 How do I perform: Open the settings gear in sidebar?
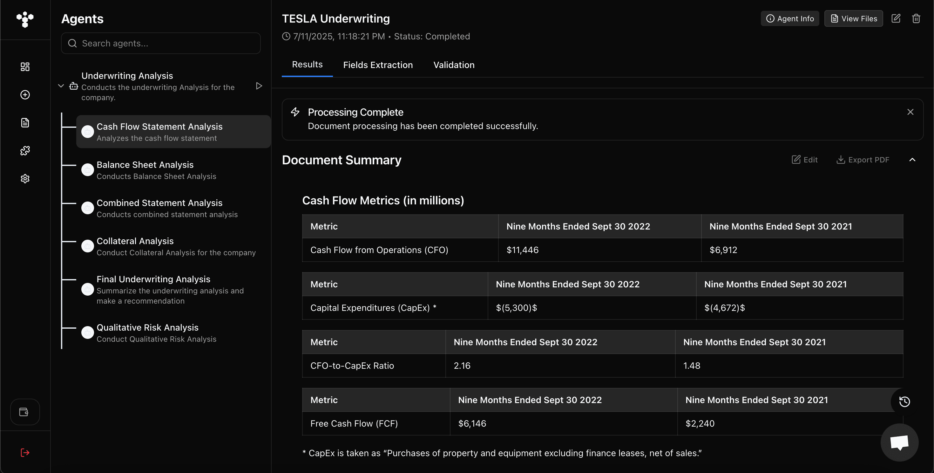[25, 178]
